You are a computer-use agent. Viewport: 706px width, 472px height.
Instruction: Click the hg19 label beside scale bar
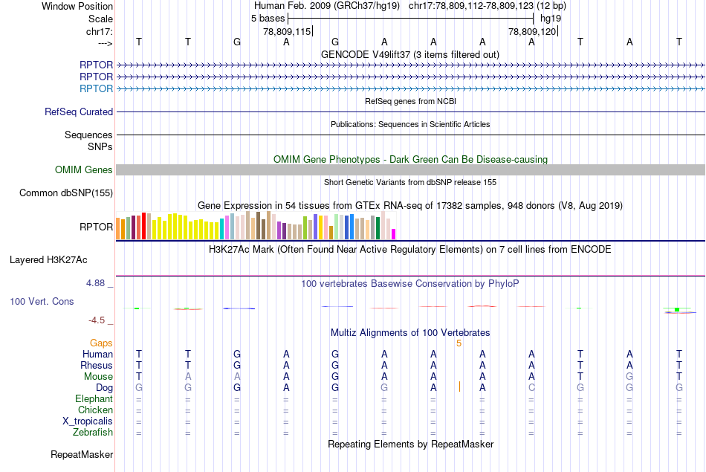[551, 19]
